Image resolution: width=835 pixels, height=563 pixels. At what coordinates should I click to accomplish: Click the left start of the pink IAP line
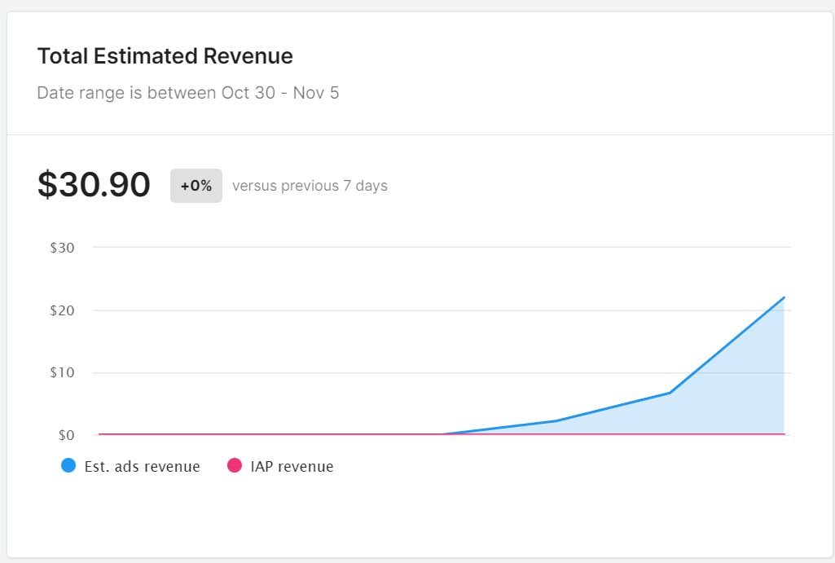tap(99, 434)
